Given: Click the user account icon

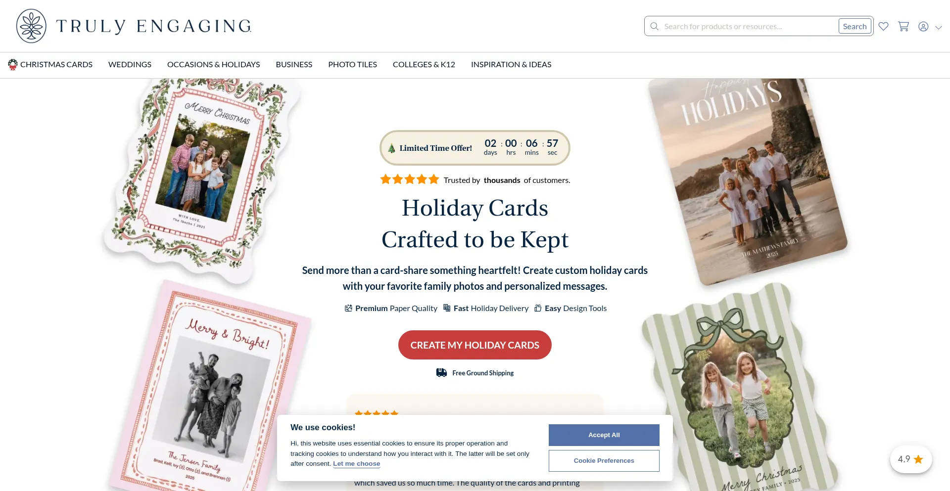Looking at the screenshot, I should (x=923, y=27).
